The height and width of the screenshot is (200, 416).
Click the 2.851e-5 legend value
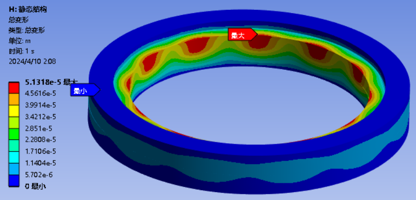(x=39, y=129)
